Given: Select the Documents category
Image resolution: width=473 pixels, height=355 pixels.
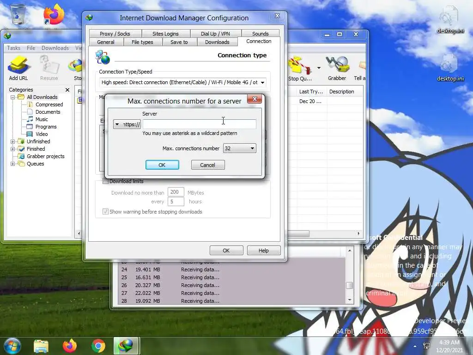Looking at the screenshot, I should point(48,112).
